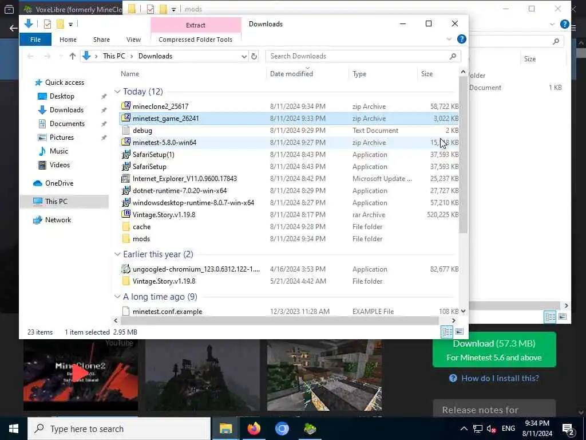Image resolution: width=586 pixels, height=440 pixels.
Task: Open Pictures in the navigation pane
Action: (61, 137)
